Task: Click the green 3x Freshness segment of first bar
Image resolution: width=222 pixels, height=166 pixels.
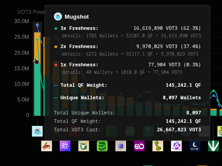Action: 37,89
